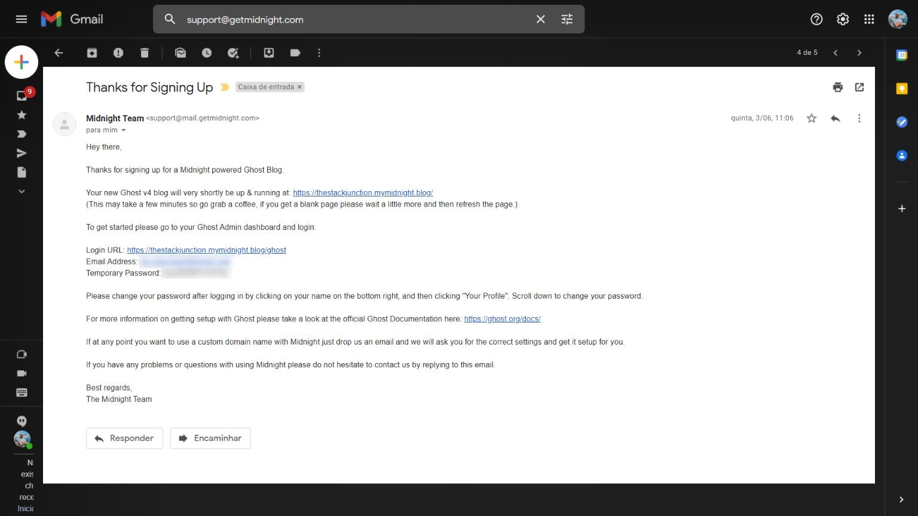The height and width of the screenshot is (516, 918).
Task: Open the Hangouts chat icon
Action: 22,421
